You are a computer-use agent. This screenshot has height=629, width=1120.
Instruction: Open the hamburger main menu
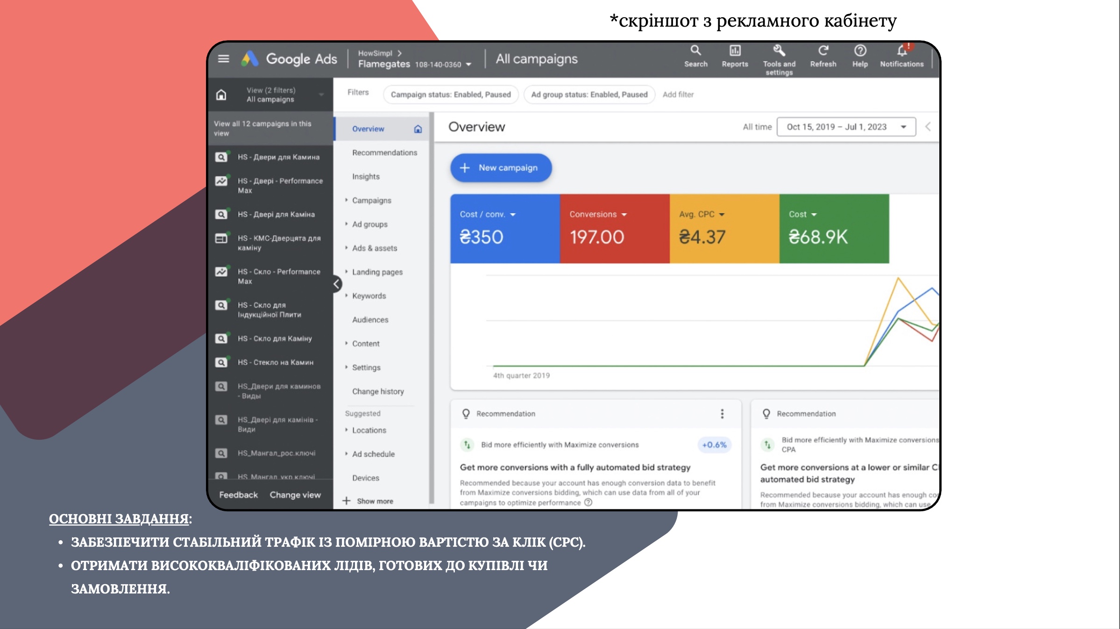[223, 59]
